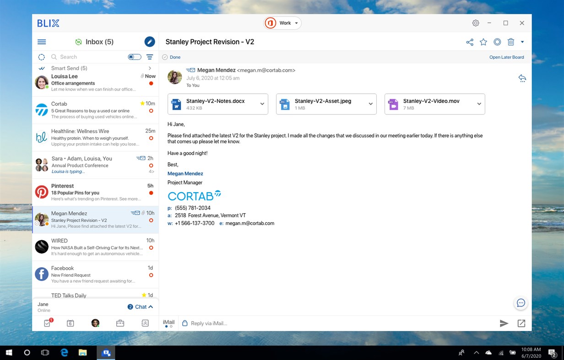Pop out reply into full composer
Screen dimensions: 564x360
521,323
